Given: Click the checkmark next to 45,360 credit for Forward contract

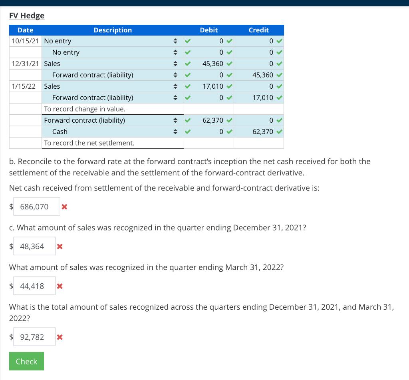Looking at the screenshot, I should tap(280, 75).
